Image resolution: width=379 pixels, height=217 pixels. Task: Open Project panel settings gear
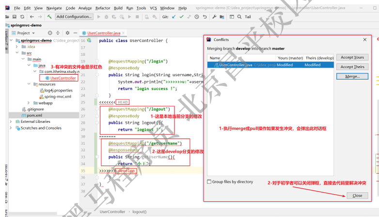tap(67, 33)
